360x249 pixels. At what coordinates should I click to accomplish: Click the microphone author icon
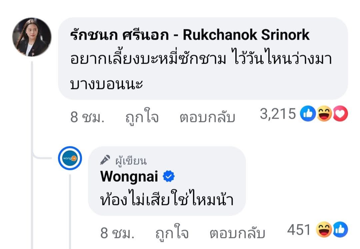pos(105,160)
